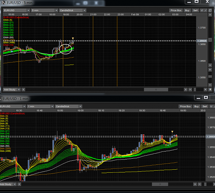The image size is (215, 193).
Task: Click the blue up-triangle marker on 1 min chart
Action: [105, 158]
